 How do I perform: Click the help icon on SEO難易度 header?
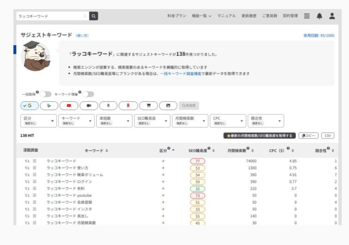pyautogui.click(x=209, y=148)
